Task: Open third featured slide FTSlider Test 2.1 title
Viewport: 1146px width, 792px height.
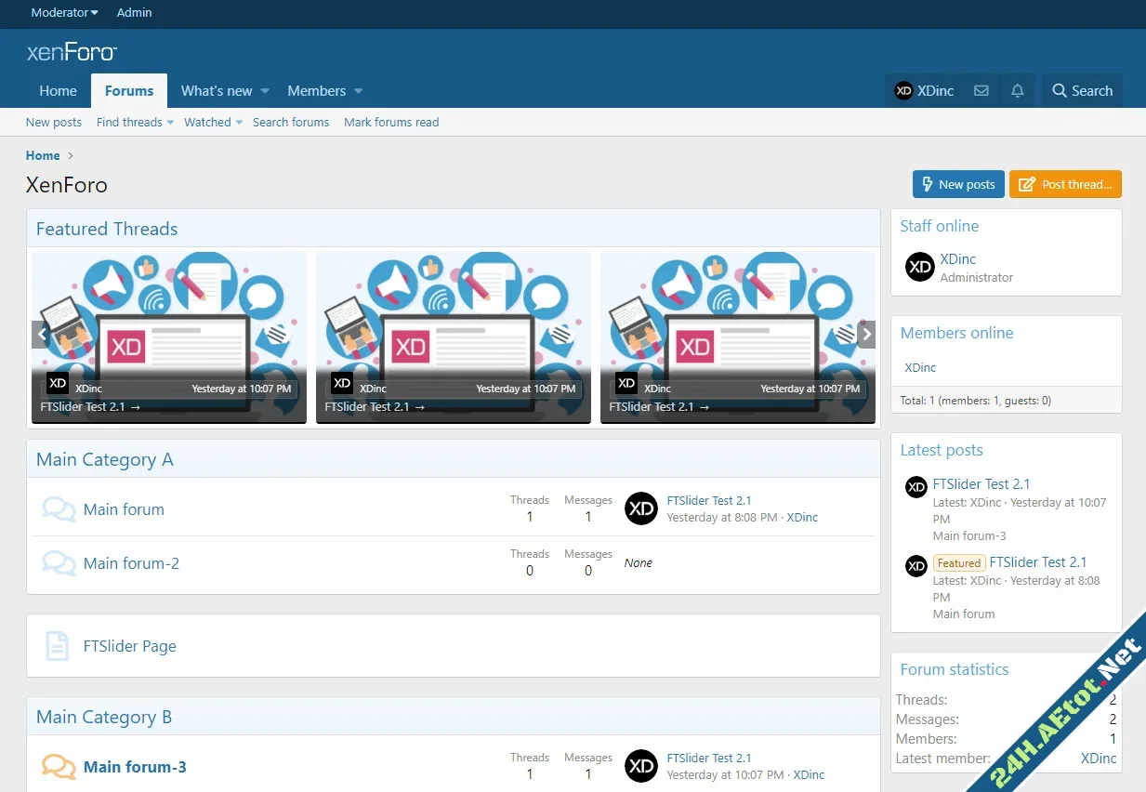Action: coord(659,406)
